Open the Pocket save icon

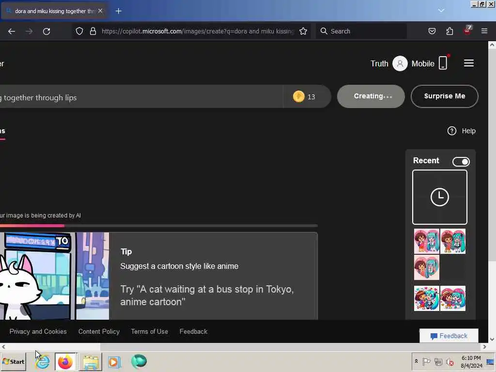click(432, 31)
